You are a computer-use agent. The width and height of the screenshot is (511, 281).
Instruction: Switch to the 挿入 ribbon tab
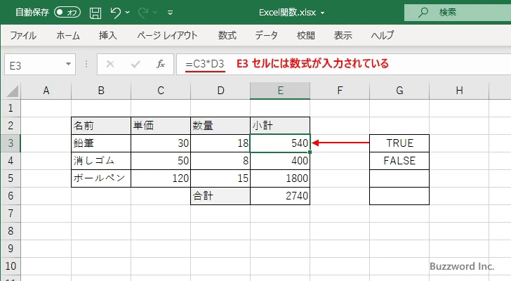(x=108, y=35)
